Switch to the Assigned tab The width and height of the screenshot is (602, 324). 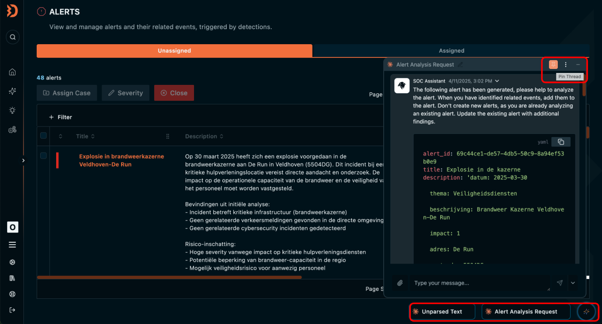[451, 51]
